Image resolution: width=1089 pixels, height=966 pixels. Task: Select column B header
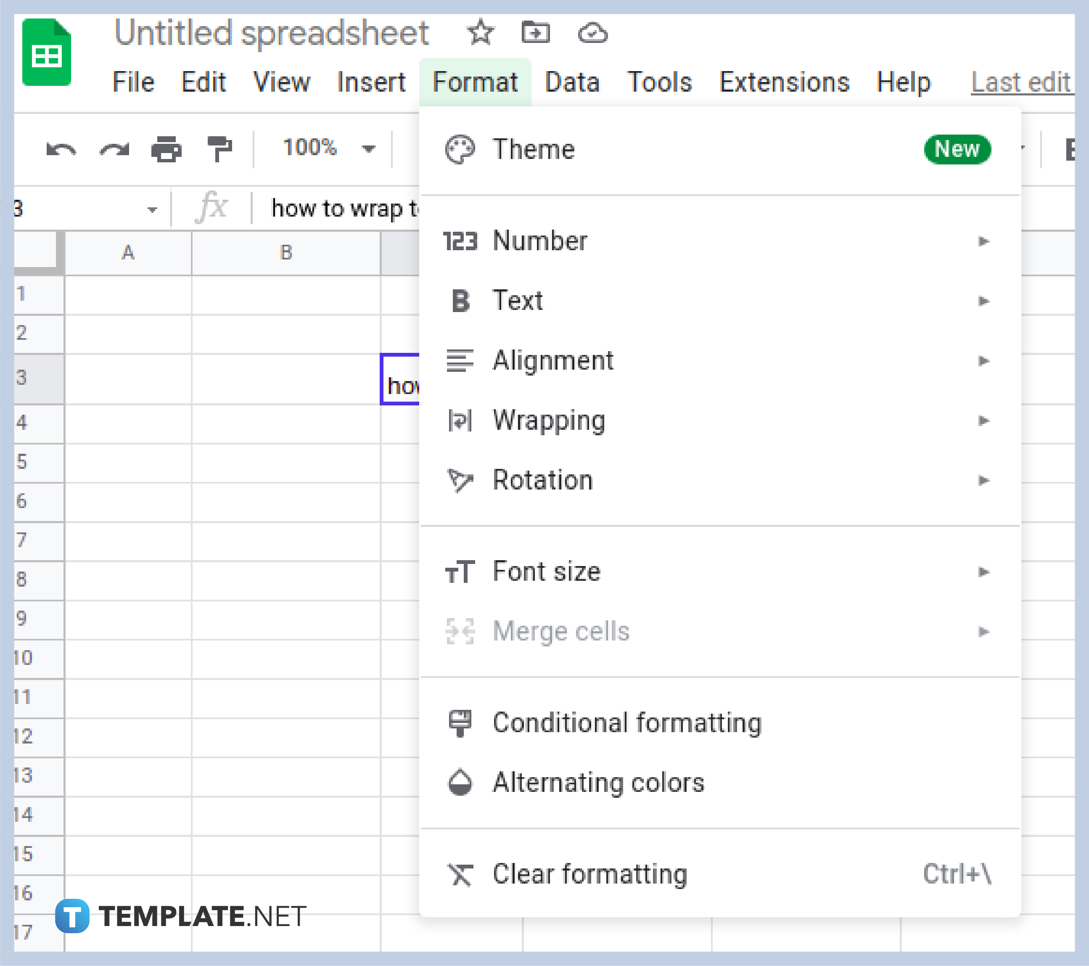point(286,253)
